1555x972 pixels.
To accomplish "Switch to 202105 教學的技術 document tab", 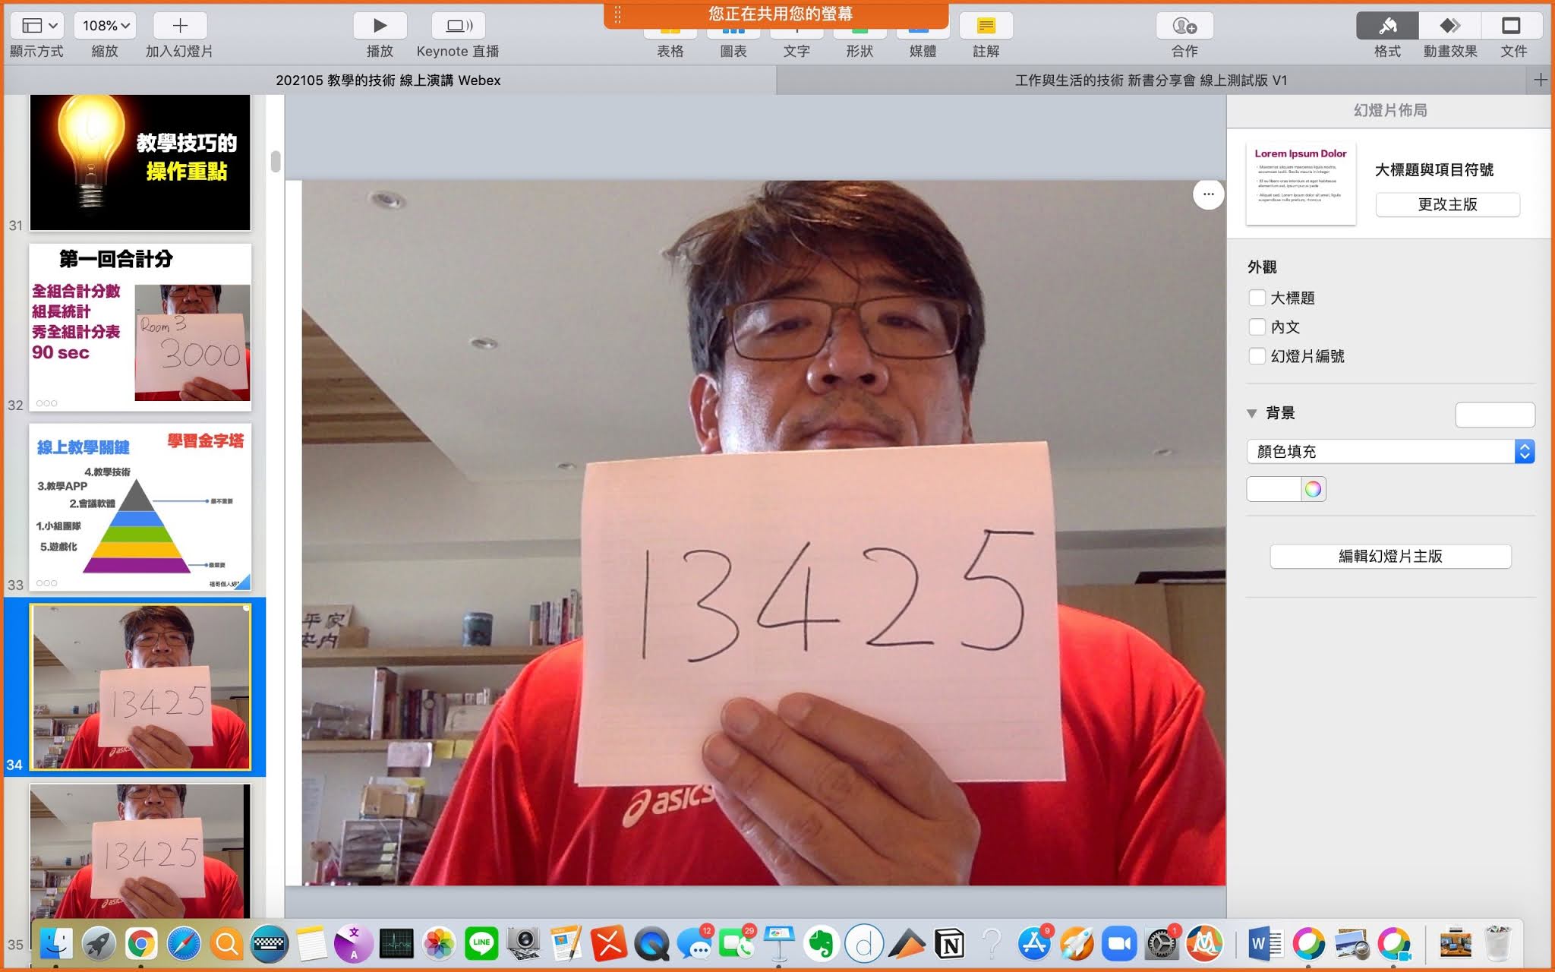I will coord(388,80).
